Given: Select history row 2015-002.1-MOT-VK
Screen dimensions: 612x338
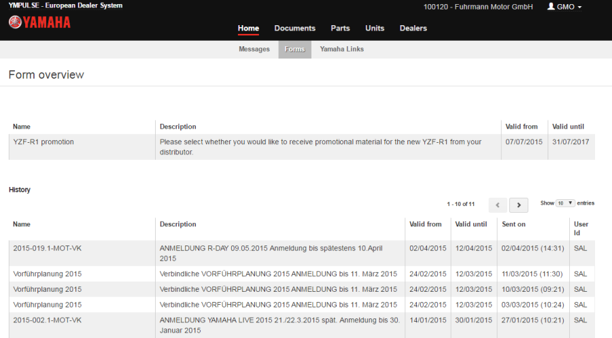Looking at the screenshot, I should [302, 325].
